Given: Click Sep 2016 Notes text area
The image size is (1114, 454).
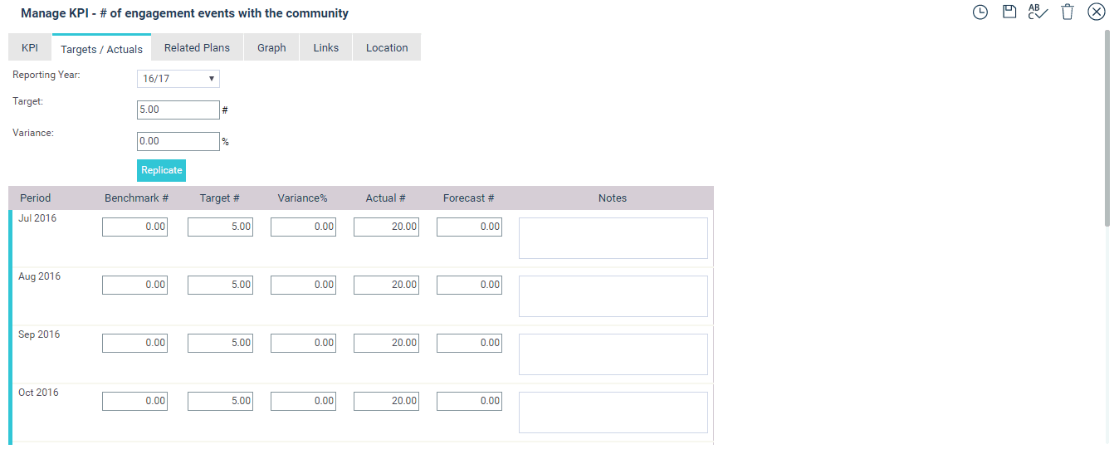Looking at the screenshot, I should click(x=613, y=354).
